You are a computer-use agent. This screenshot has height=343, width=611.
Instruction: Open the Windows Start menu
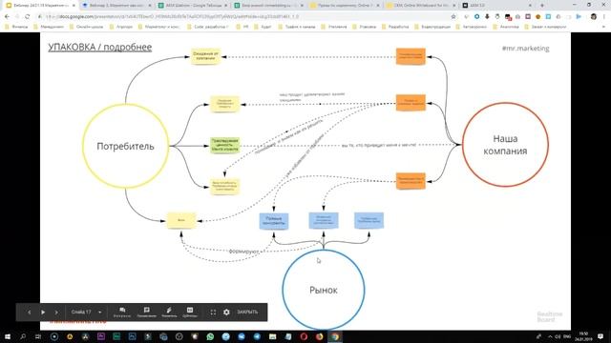tap(7, 336)
